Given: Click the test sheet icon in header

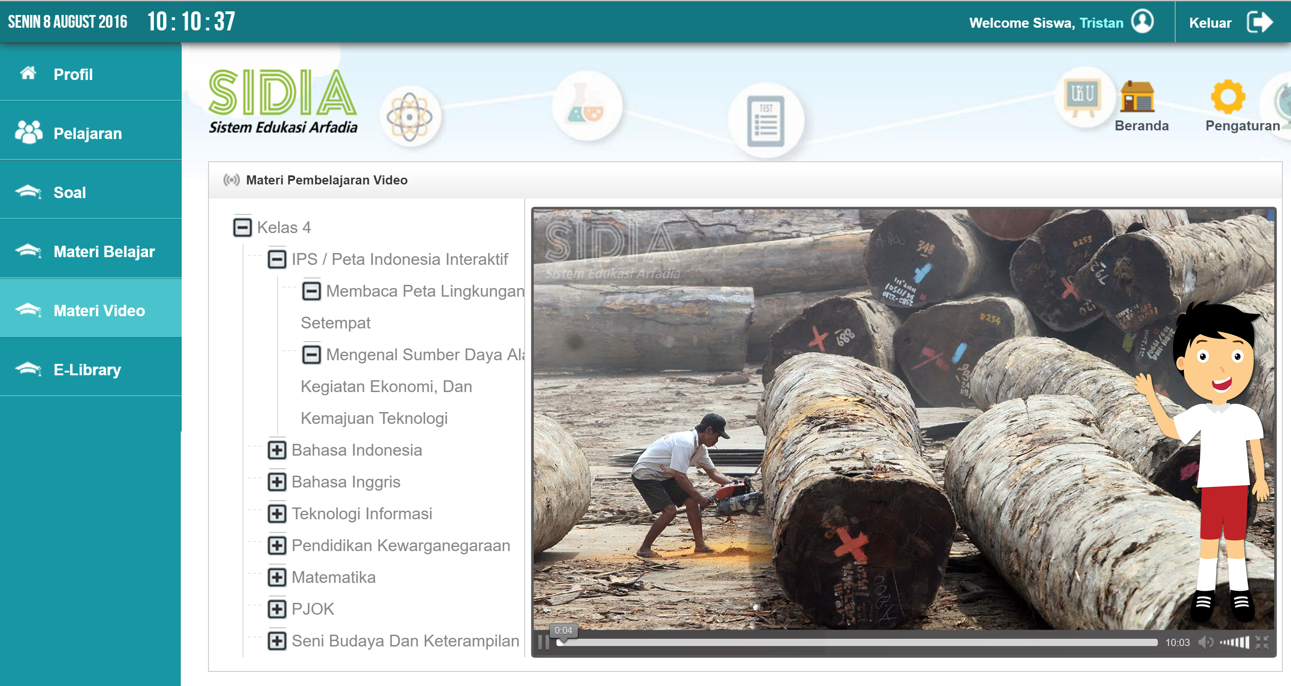Looking at the screenshot, I should point(765,120).
